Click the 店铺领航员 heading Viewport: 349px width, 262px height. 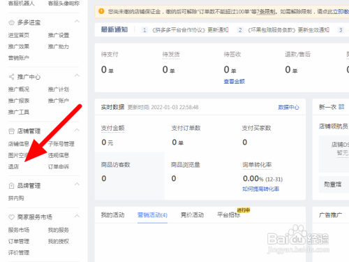[x=333, y=126]
